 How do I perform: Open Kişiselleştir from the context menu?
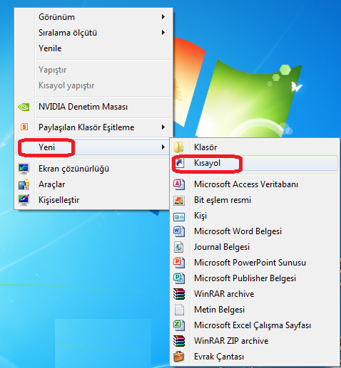[x=93, y=200]
